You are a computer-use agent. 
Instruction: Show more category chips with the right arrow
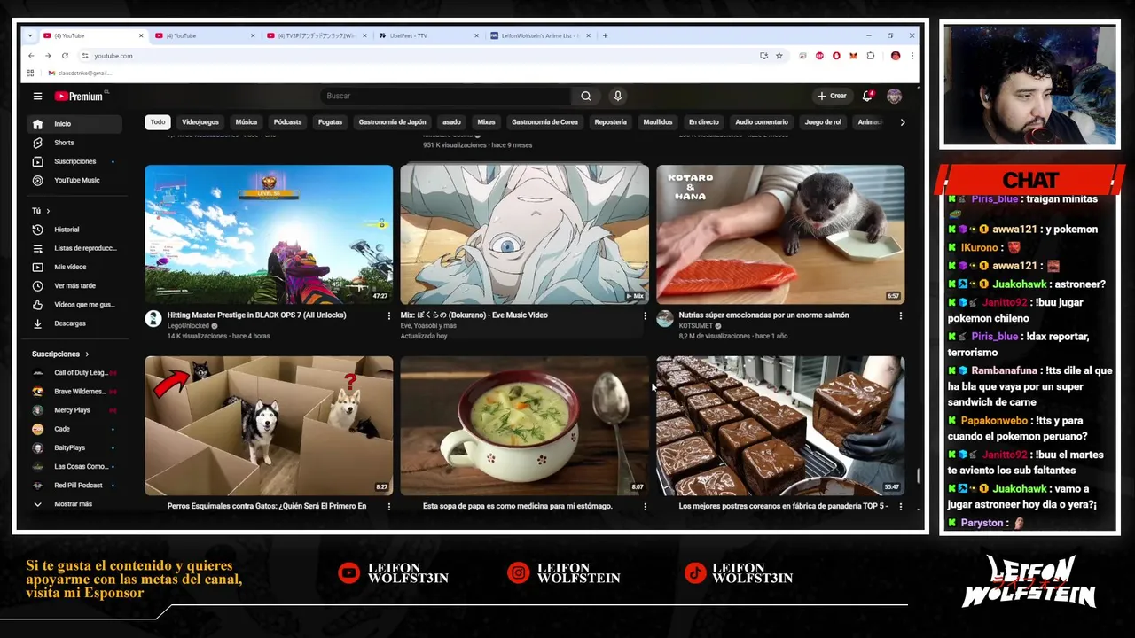[903, 122]
